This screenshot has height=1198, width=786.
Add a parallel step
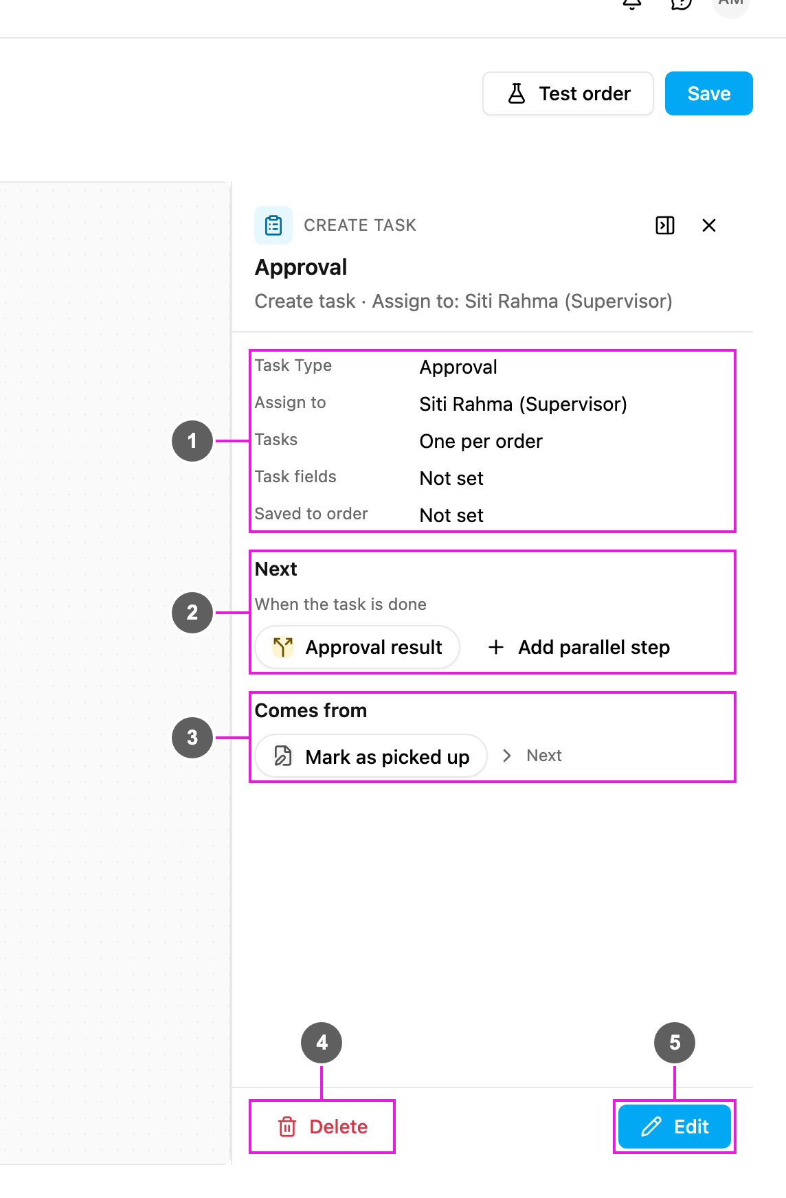point(579,647)
